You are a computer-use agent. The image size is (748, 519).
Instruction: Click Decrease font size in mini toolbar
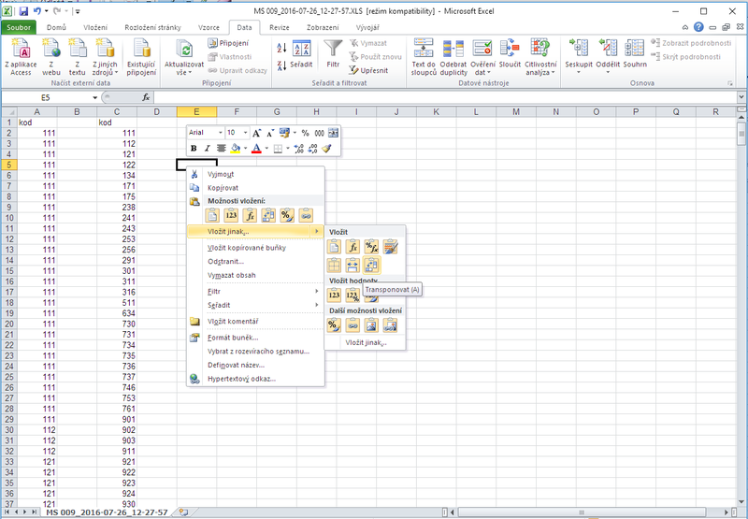click(270, 133)
